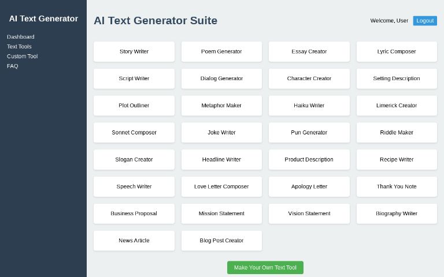Open the FAQ sidebar link
444x277 pixels.
pyautogui.click(x=13, y=66)
